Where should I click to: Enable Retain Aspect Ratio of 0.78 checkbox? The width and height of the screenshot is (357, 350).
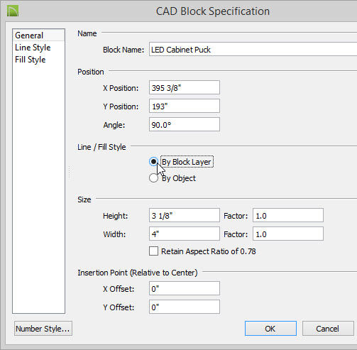(x=153, y=251)
